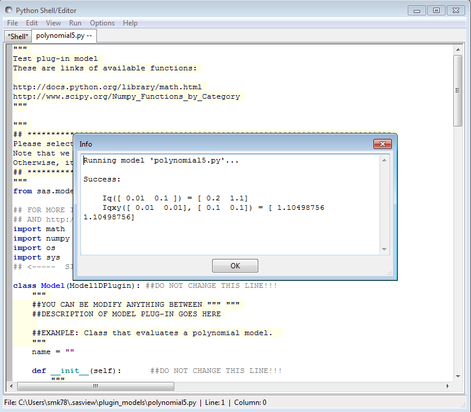Close the Info dialog with the X
Screen dimensions: 471x412
pos(383,144)
